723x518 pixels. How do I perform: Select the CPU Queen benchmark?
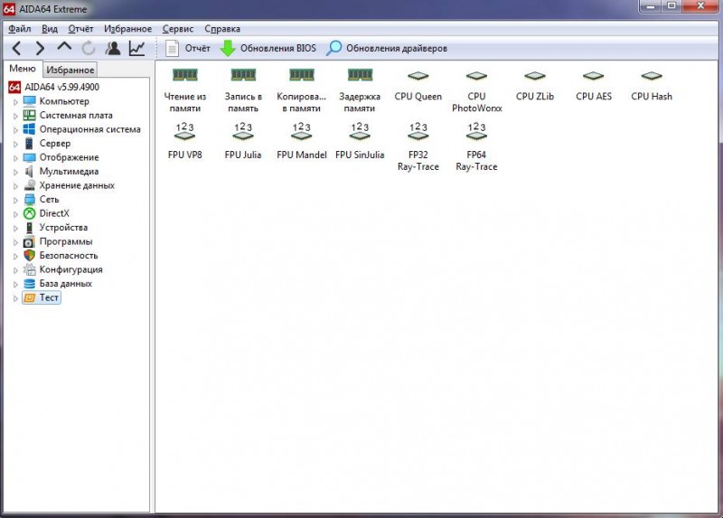pyautogui.click(x=418, y=85)
